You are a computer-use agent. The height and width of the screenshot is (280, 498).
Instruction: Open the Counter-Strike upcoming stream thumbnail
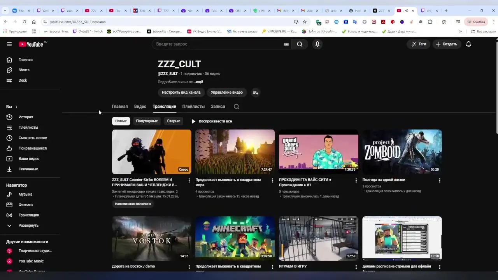point(152,152)
